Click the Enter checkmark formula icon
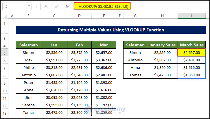The image size is (210, 119). 56,6
